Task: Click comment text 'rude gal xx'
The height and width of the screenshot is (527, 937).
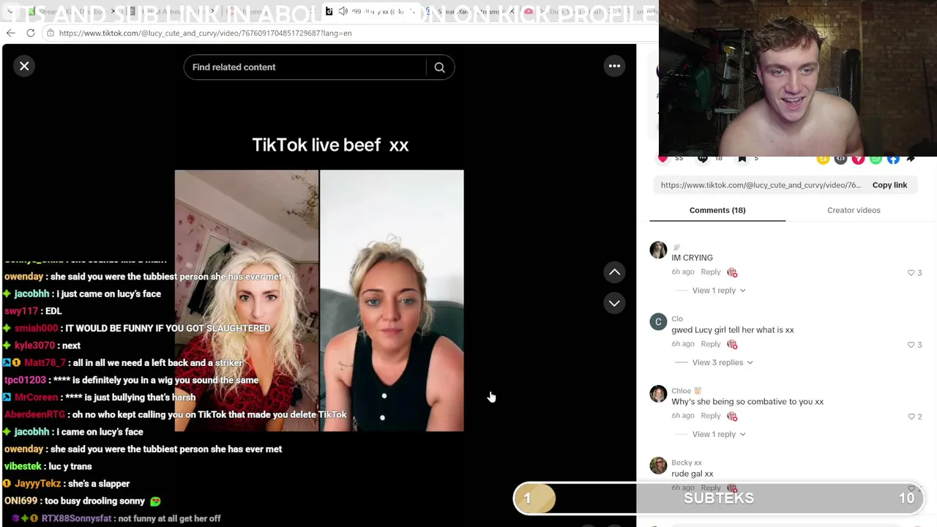Action: click(x=693, y=474)
